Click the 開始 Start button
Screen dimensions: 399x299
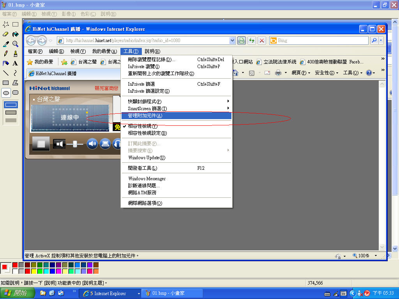(17, 293)
